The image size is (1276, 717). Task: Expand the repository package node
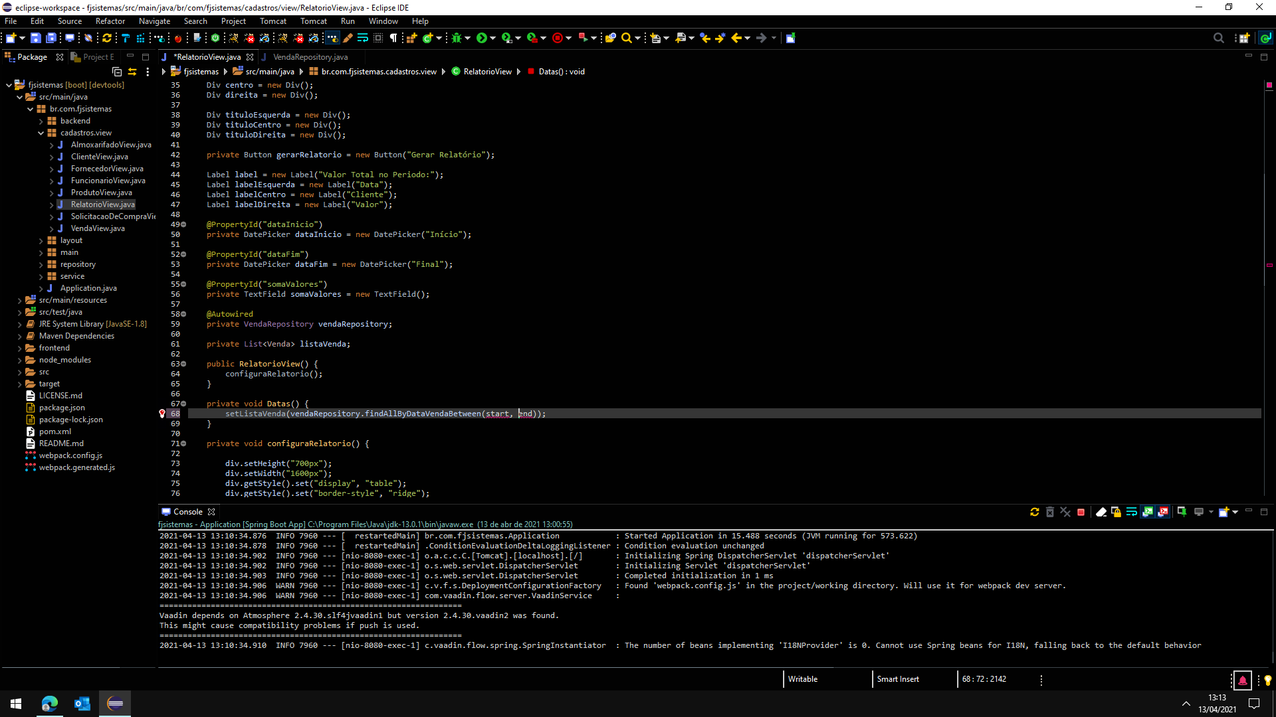point(41,264)
